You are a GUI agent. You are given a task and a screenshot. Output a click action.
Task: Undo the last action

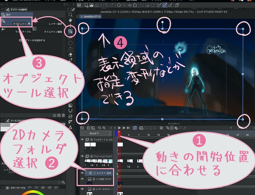[107, 5]
